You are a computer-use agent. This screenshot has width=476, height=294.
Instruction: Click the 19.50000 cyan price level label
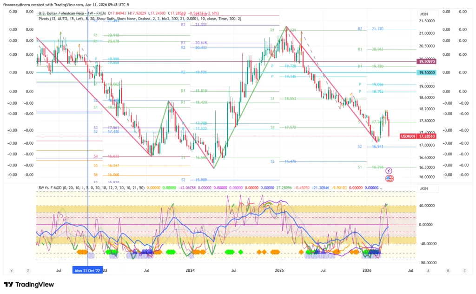(x=427, y=73)
